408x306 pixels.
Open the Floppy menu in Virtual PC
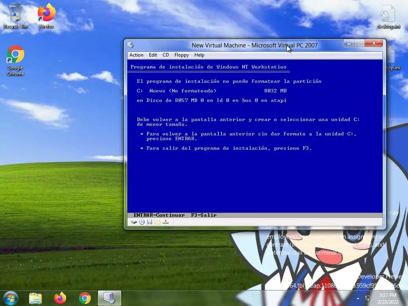[182, 55]
